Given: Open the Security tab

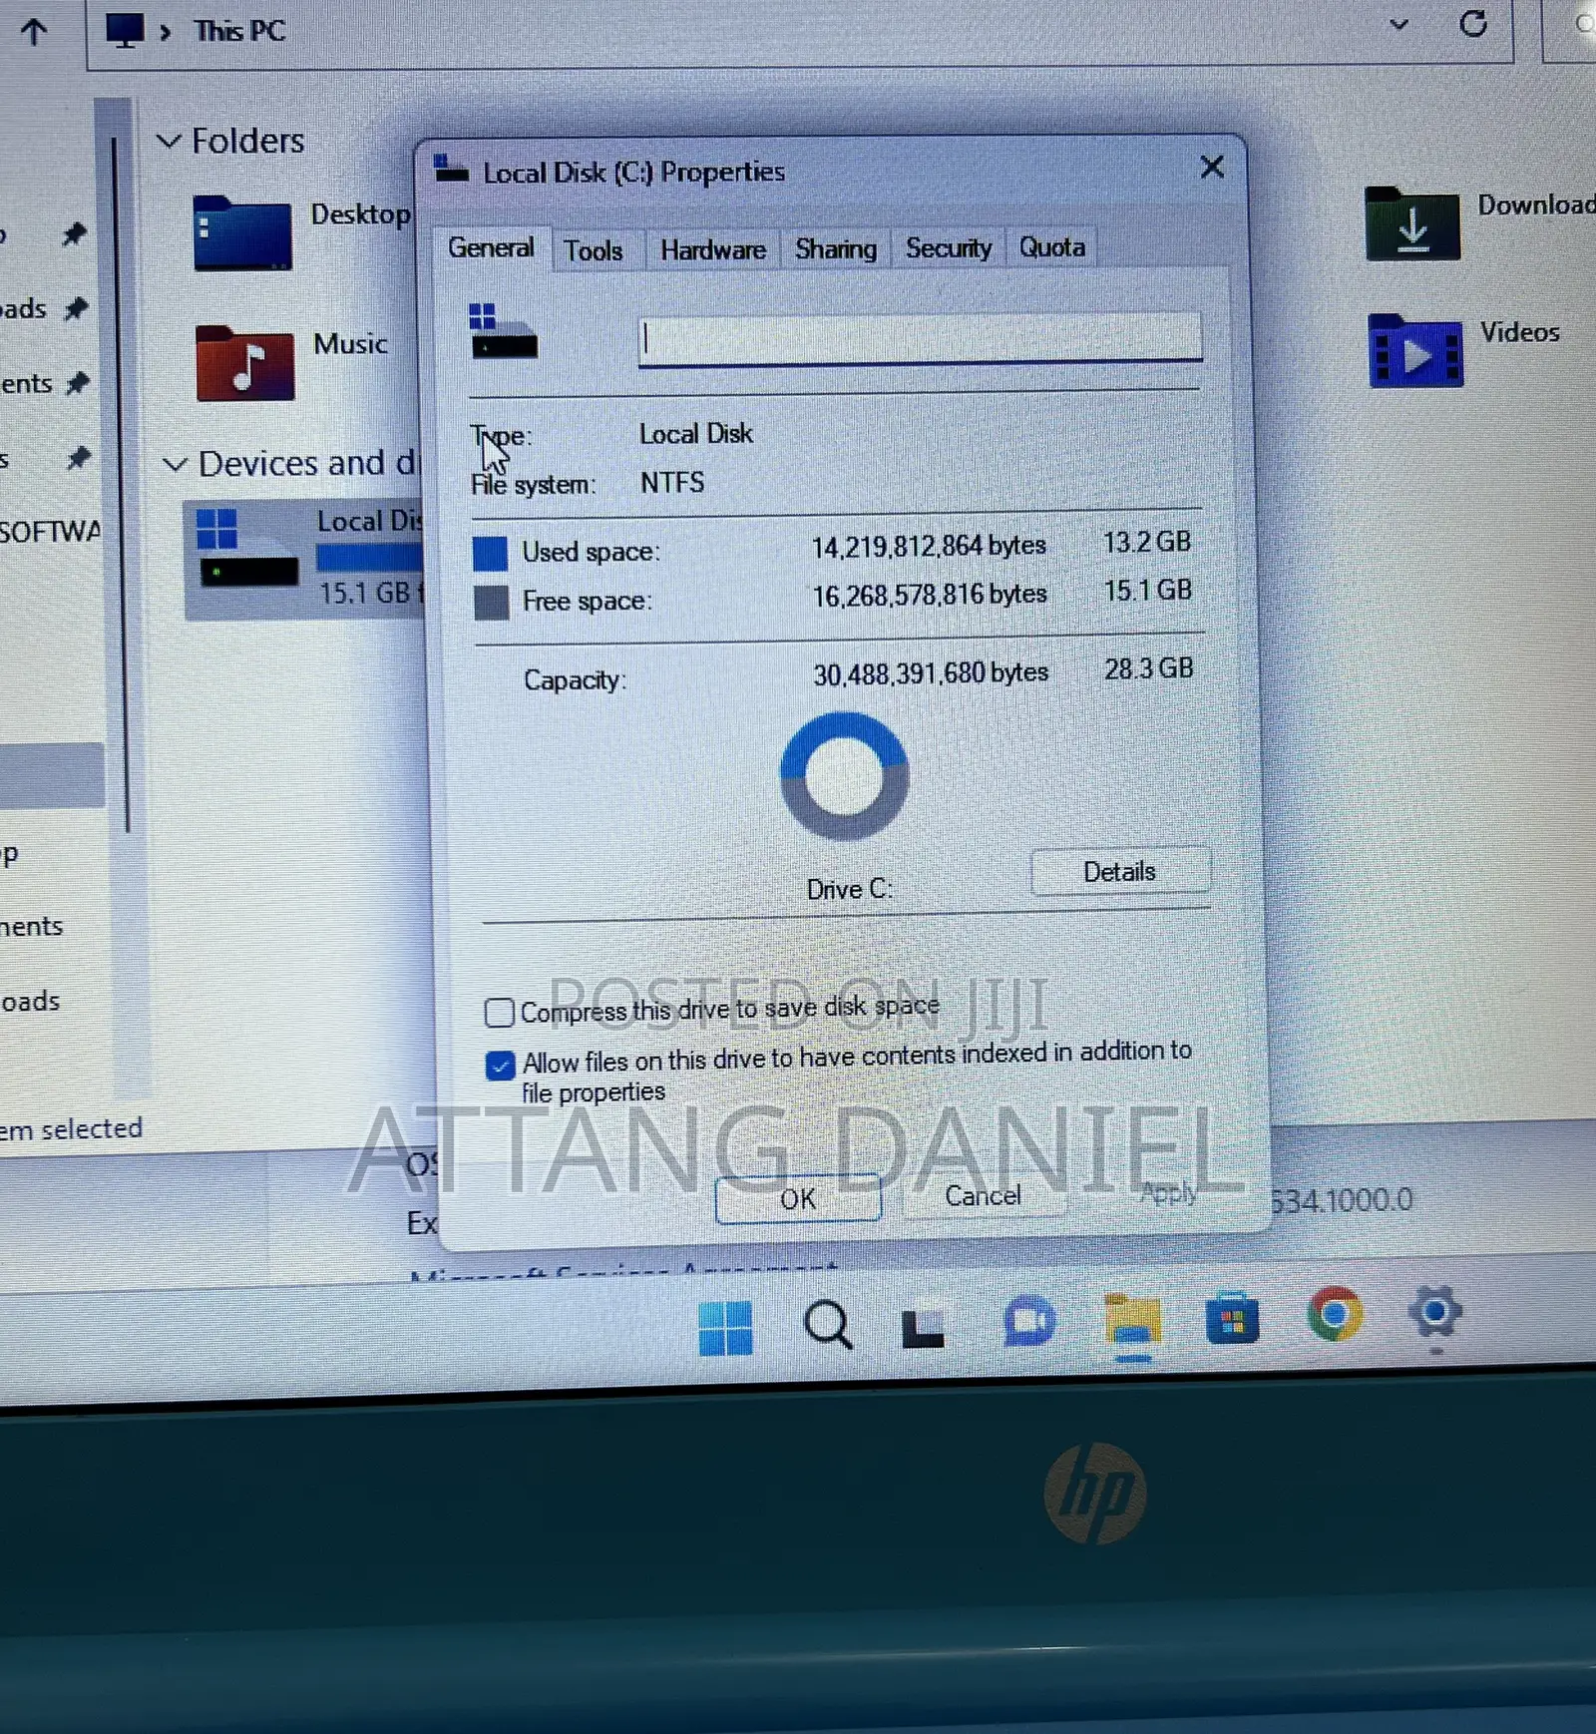Looking at the screenshot, I should [x=949, y=247].
